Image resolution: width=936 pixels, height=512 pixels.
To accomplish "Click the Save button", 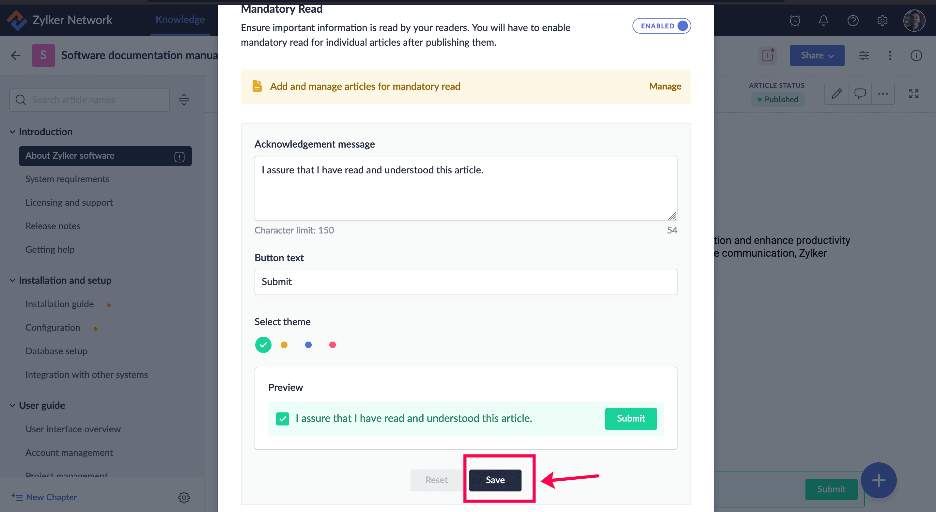I will (x=495, y=480).
